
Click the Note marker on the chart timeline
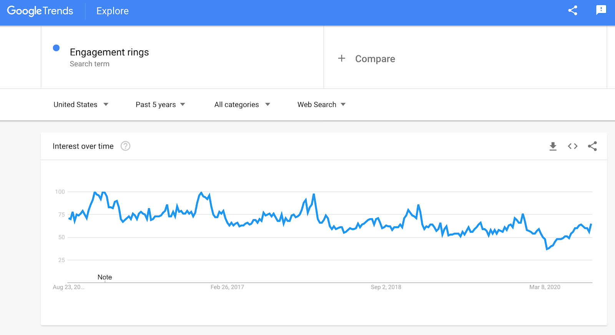105,277
